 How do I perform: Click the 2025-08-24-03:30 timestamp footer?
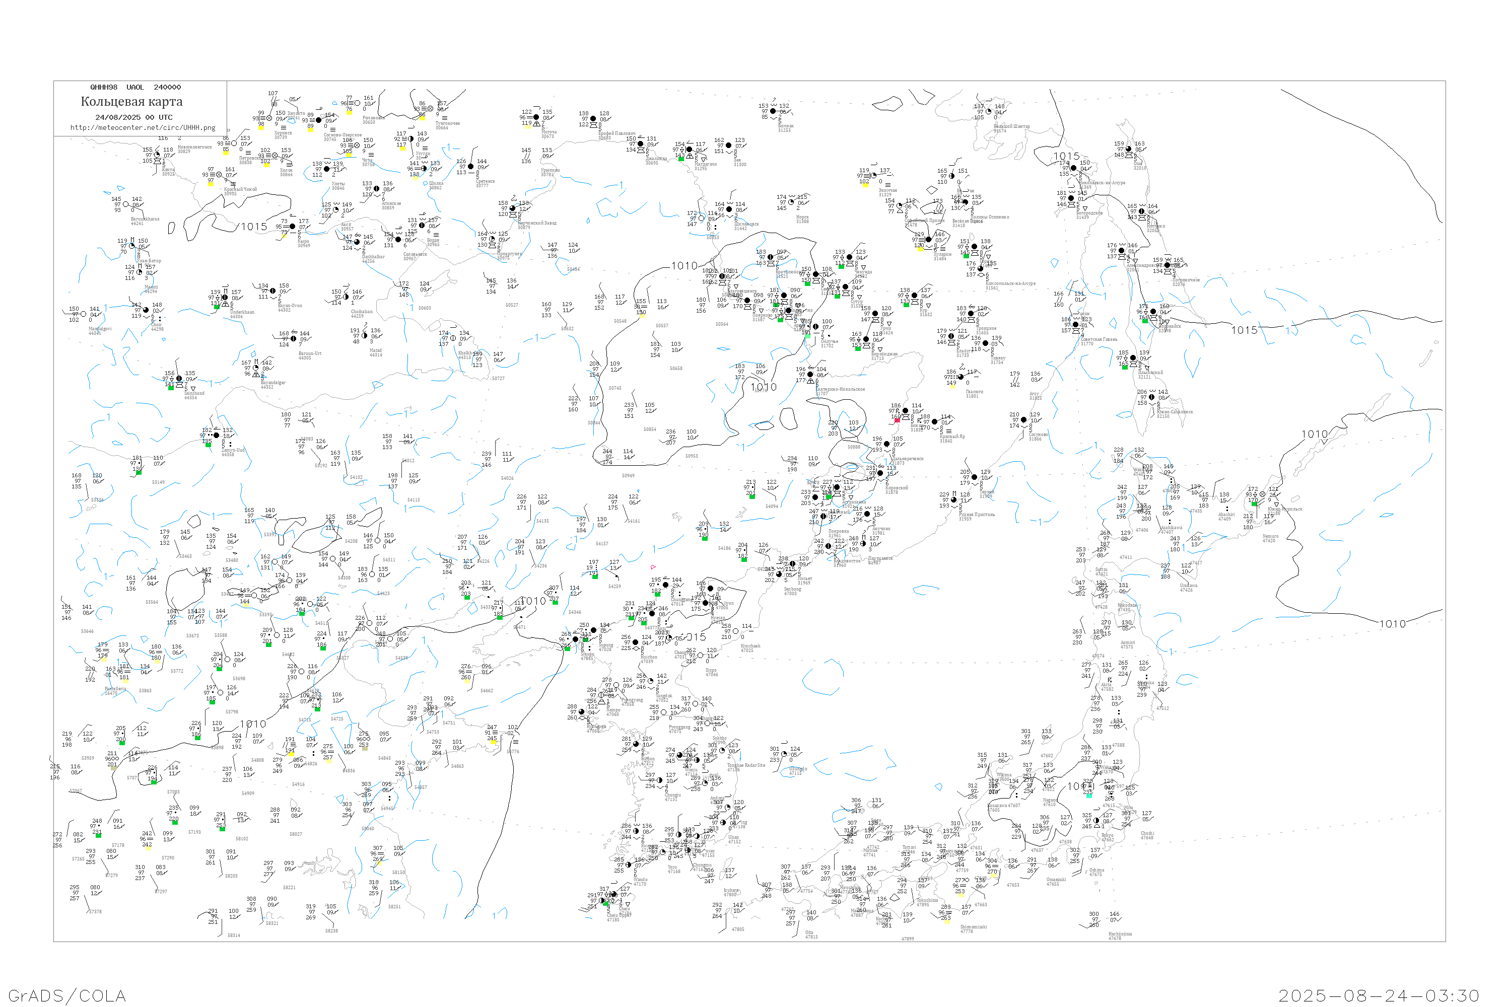click(1379, 995)
